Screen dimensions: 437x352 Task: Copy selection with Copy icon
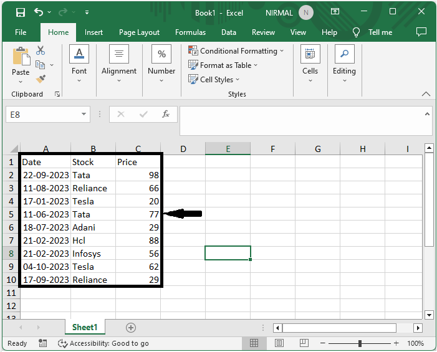tap(41, 65)
